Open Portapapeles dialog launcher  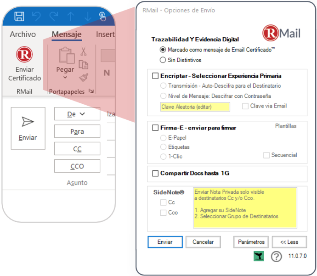coord(91,92)
